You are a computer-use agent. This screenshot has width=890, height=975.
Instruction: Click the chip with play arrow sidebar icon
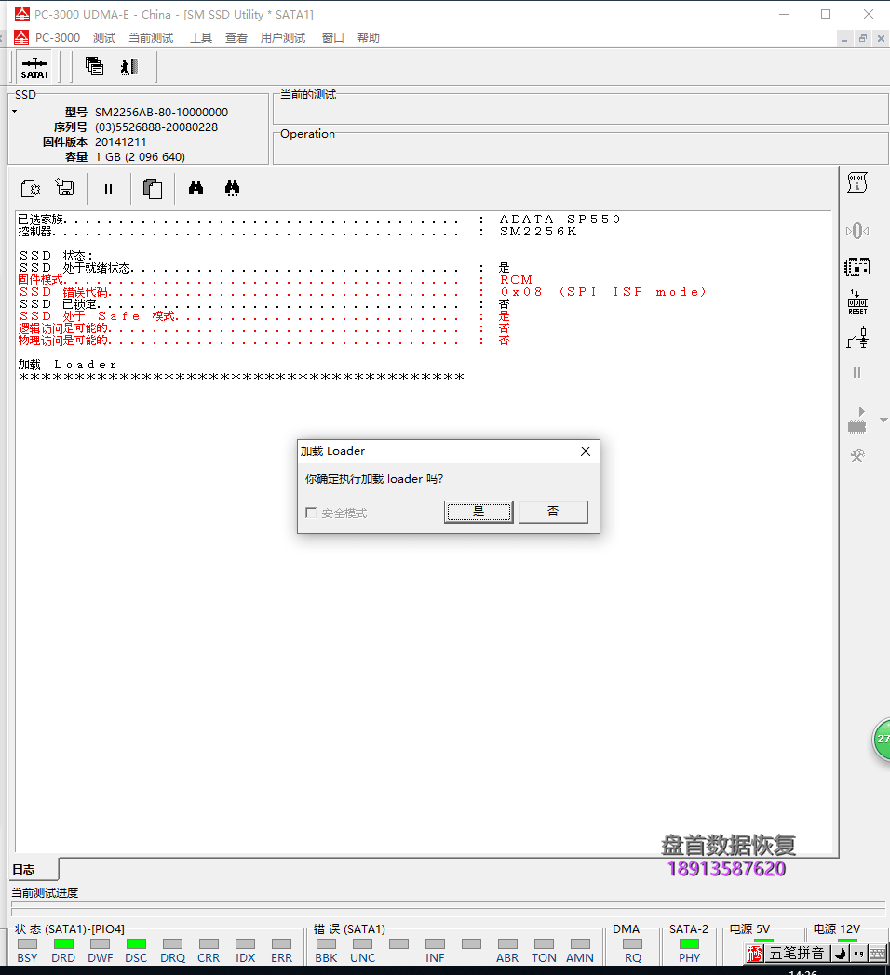[857, 421]
